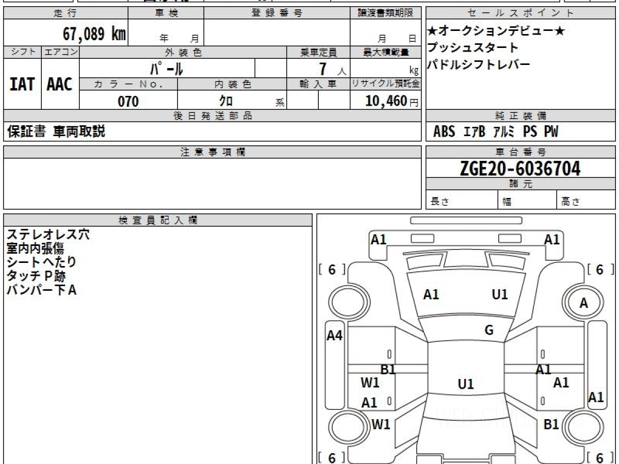This screenshot has width=619, height=464.
Task: Click the パドルシフトレバー line
Action: (x=478, y=64)
